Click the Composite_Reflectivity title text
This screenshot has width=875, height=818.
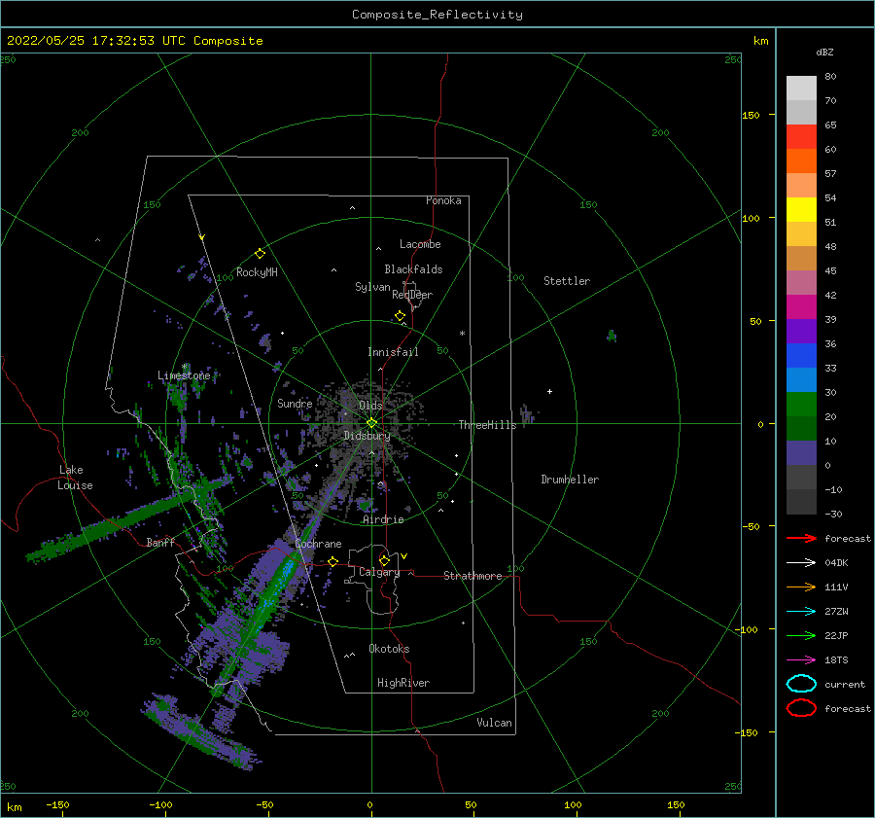437,15
